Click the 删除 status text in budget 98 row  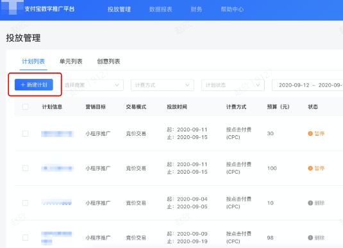point(319,238)
